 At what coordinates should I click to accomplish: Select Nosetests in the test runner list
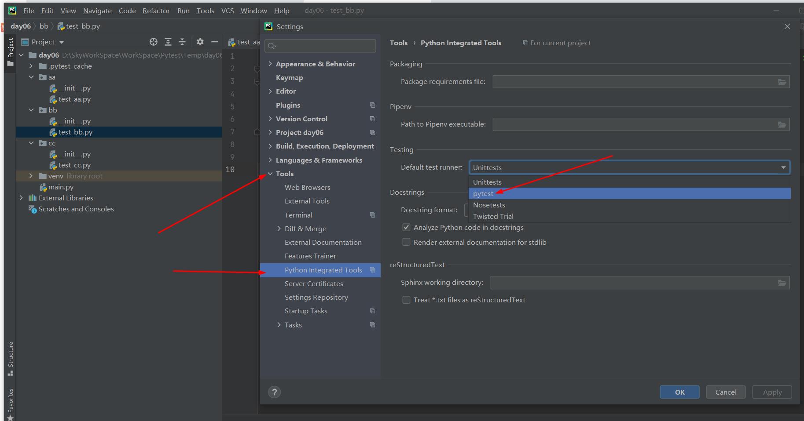tap(629, 205)
